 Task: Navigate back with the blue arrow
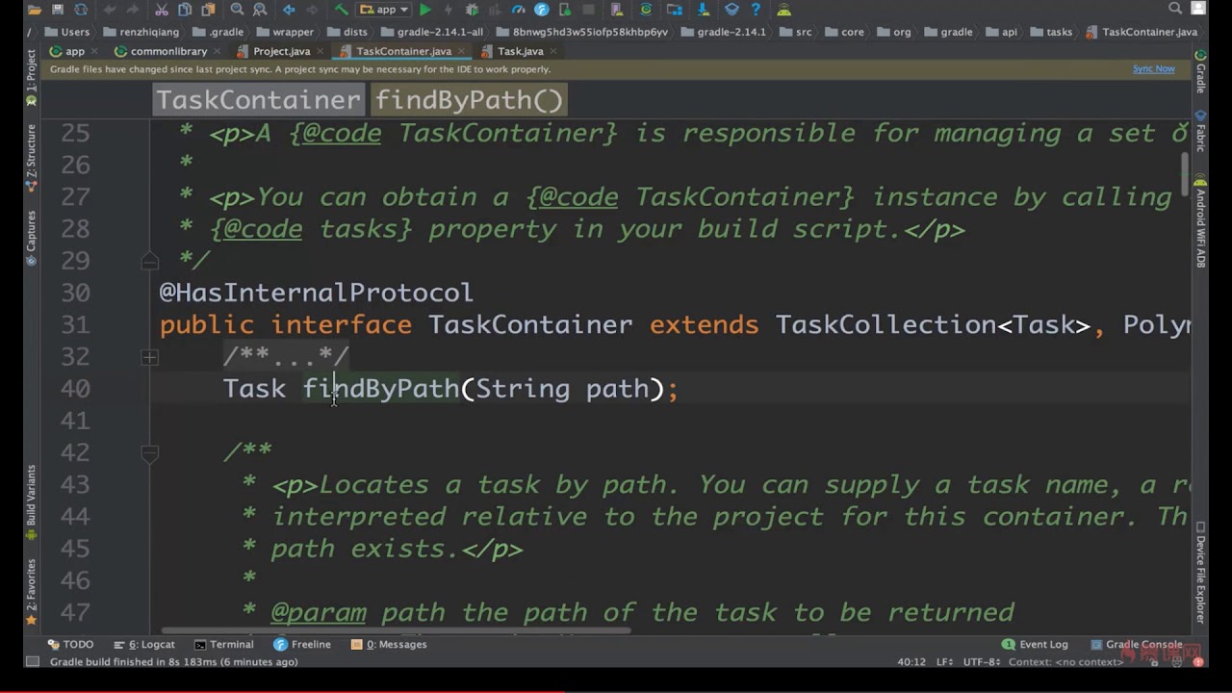(x=289, y=10)
